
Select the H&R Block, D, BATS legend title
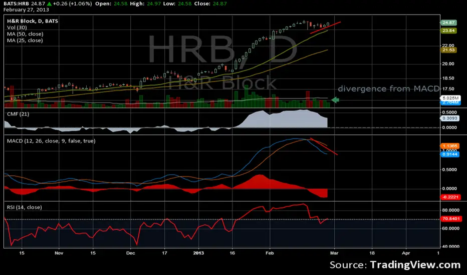point(33,21)
